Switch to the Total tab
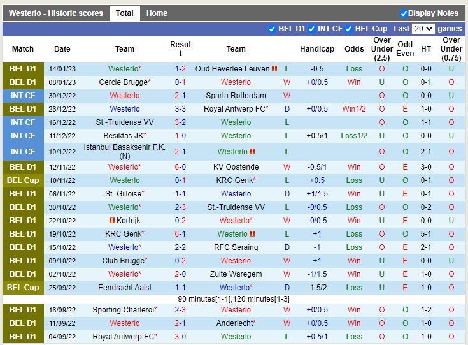The height and width of the screenshot is (345, 468). 124,13
